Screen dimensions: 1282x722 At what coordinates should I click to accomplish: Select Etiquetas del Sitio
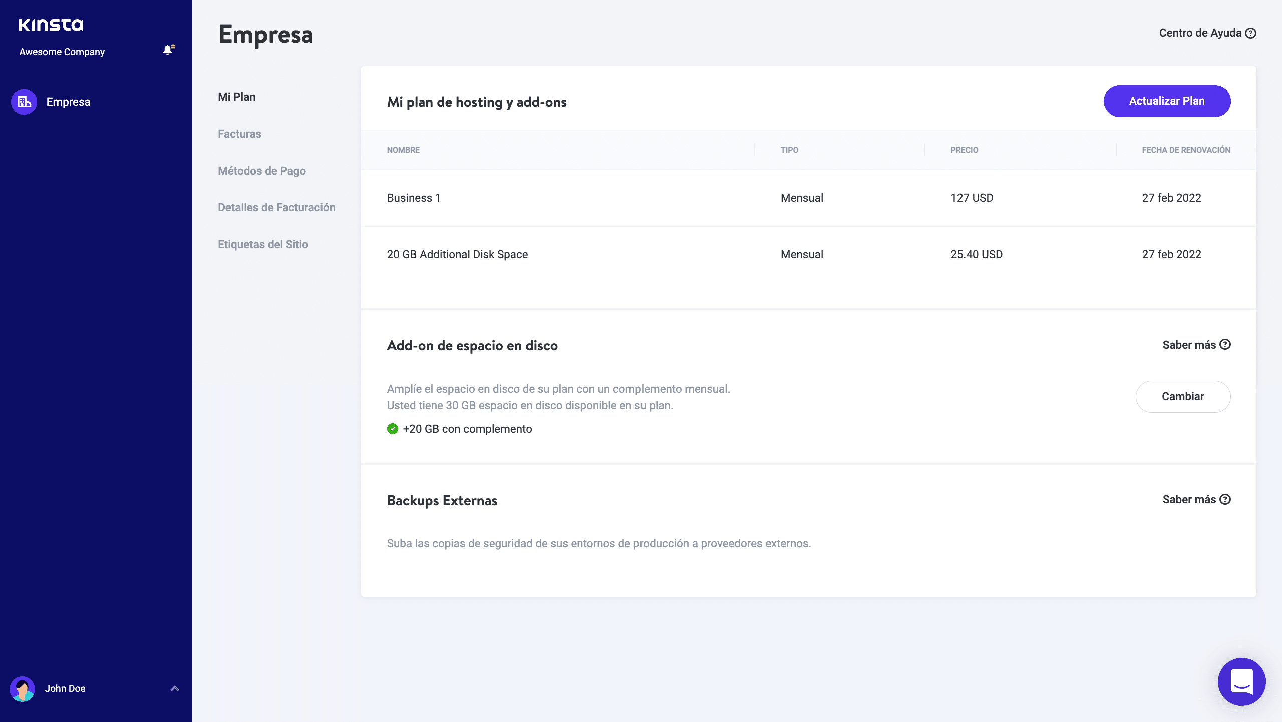coord(263,244)
